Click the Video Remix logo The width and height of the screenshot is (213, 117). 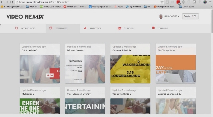point(25,17)
